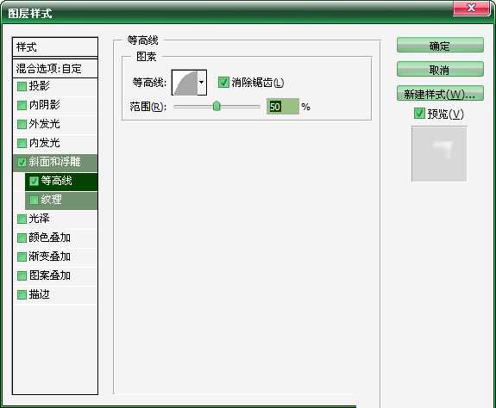The image size is (496, 408).
Task: Click the range percentage input field
Action: pyautogui.click(x=282, y=107)
